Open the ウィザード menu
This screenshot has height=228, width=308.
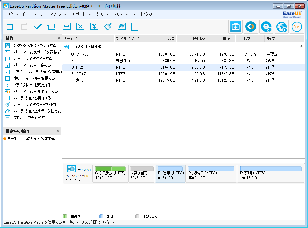(81, 14)
